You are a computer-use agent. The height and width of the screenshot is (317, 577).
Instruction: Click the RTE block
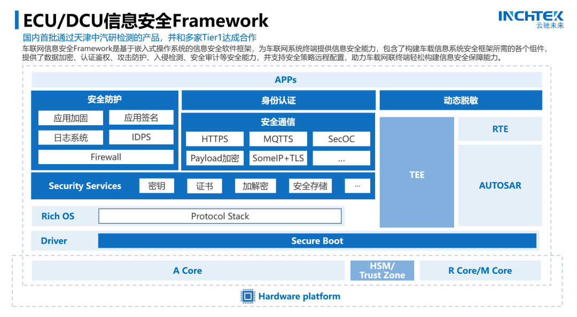pyautogui.click(x=500, y=128)
